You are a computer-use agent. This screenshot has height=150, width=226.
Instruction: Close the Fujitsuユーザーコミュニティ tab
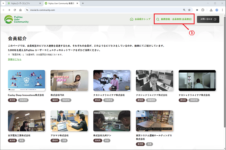pyautogui.click(x=40, y=3)
